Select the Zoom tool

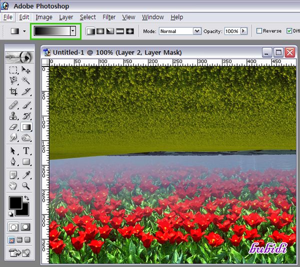tap(26, 186)
